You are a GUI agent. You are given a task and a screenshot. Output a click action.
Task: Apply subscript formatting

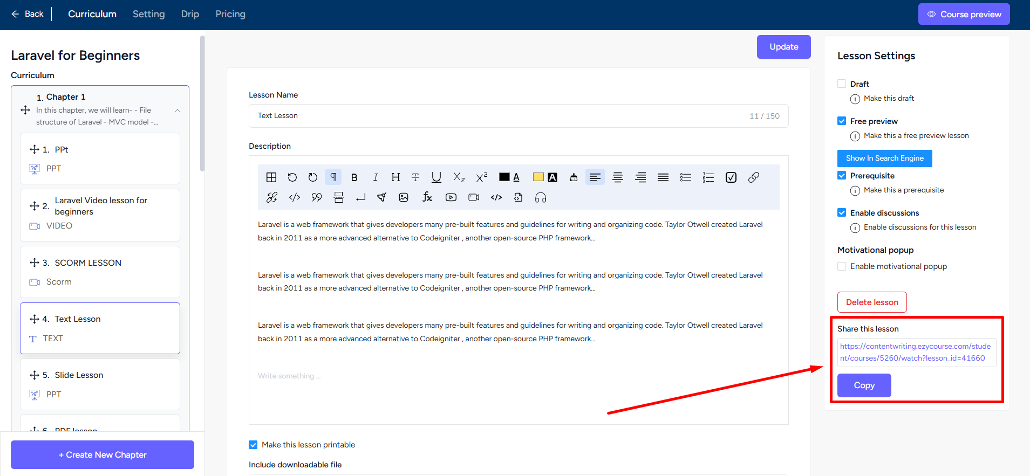[459, 177]
